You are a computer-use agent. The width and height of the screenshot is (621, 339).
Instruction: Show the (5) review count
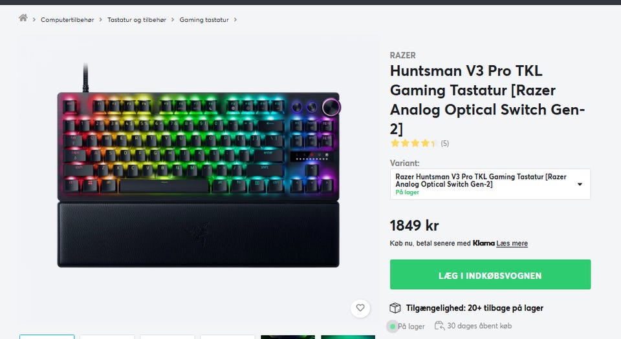click(x=445, y=143)
